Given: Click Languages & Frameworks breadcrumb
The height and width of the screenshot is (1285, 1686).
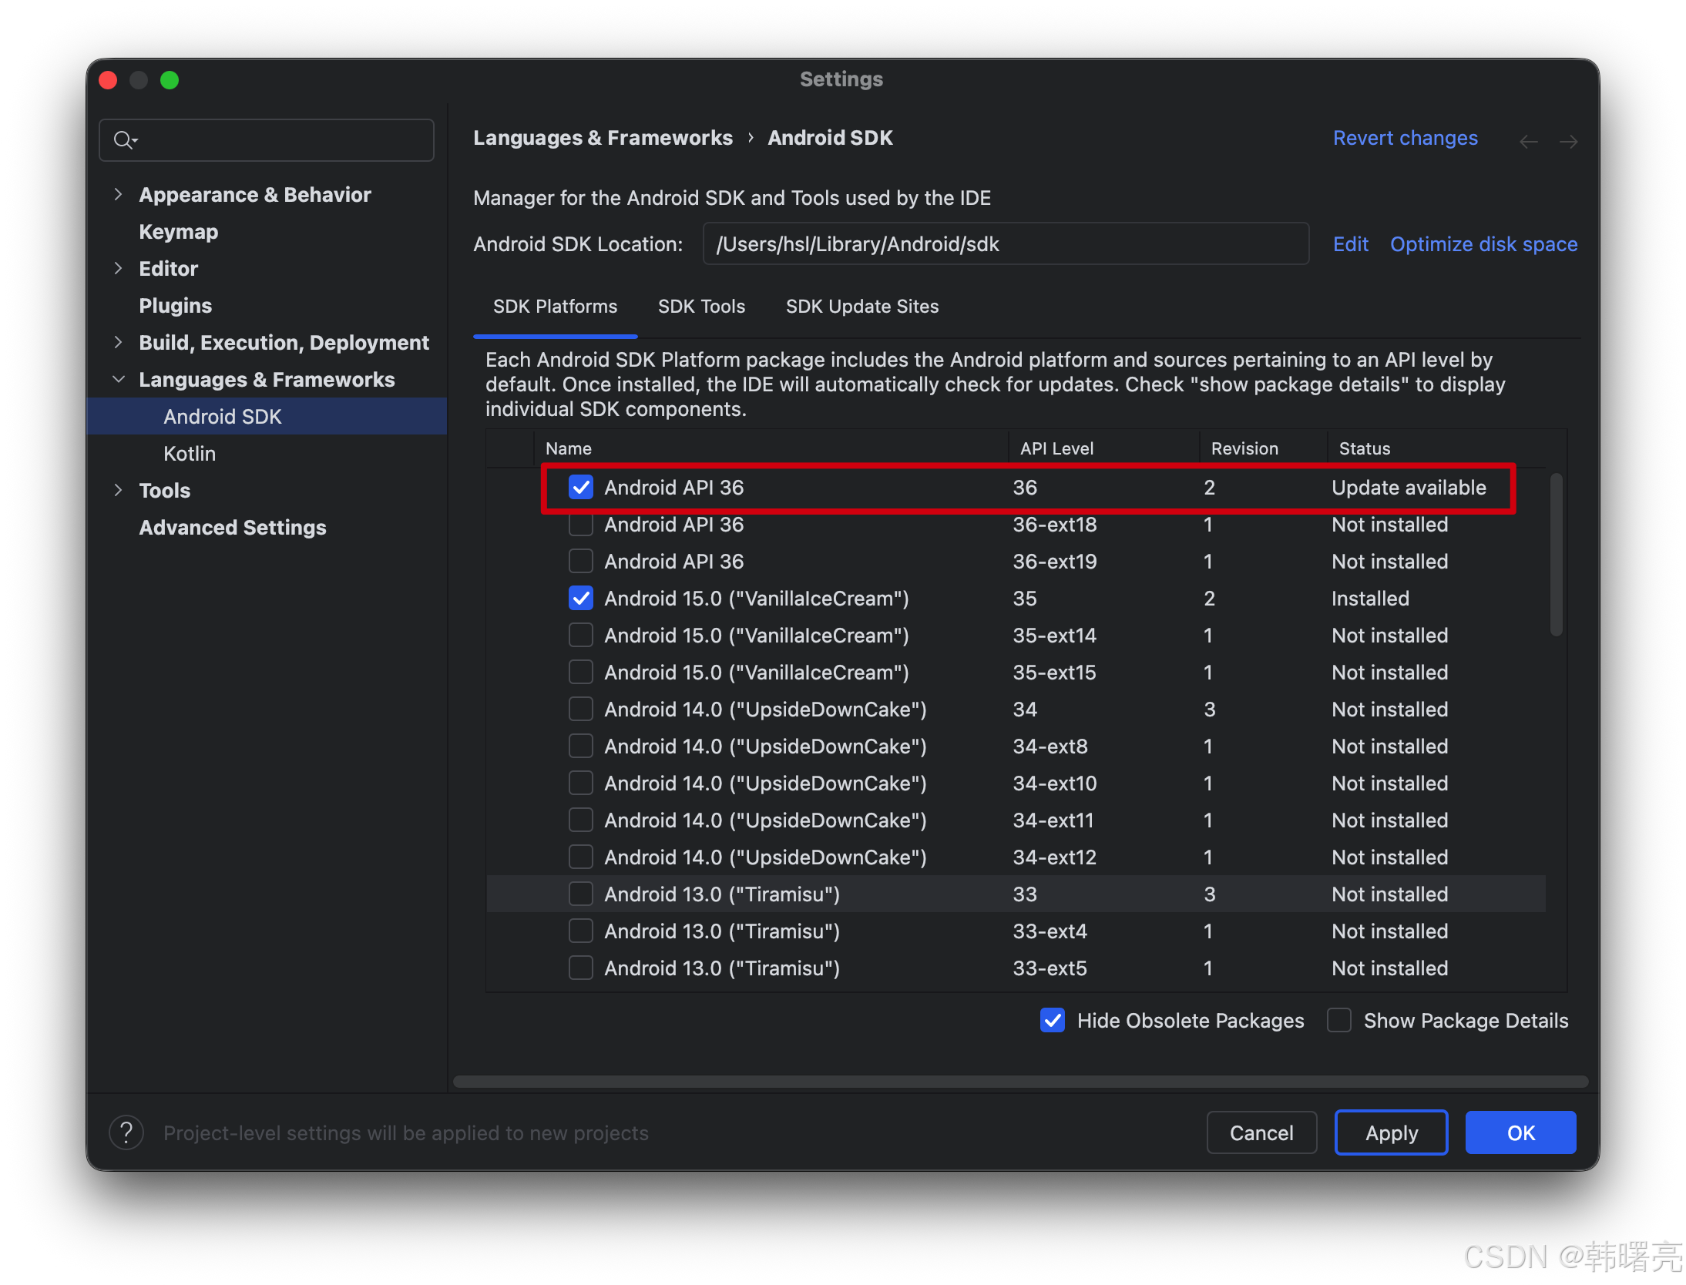Looking at the screenshot, I should pos(603,138).
